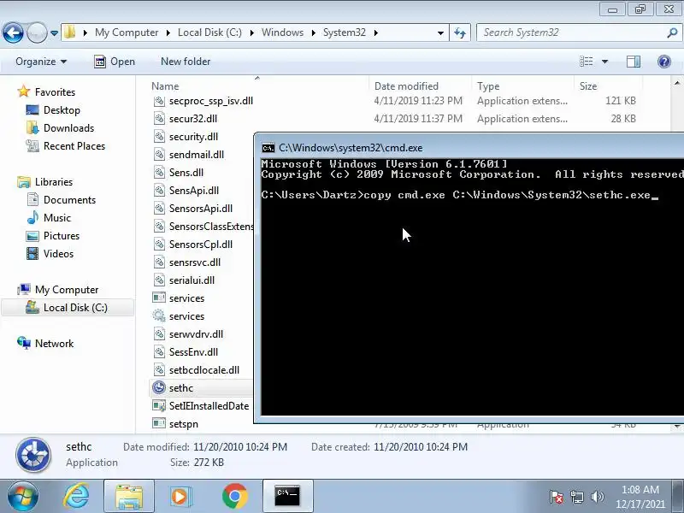Select Sens.dll file icon
Image resolution: width=684 pixels, height=513 pixels.
click(x=159, y=173)
